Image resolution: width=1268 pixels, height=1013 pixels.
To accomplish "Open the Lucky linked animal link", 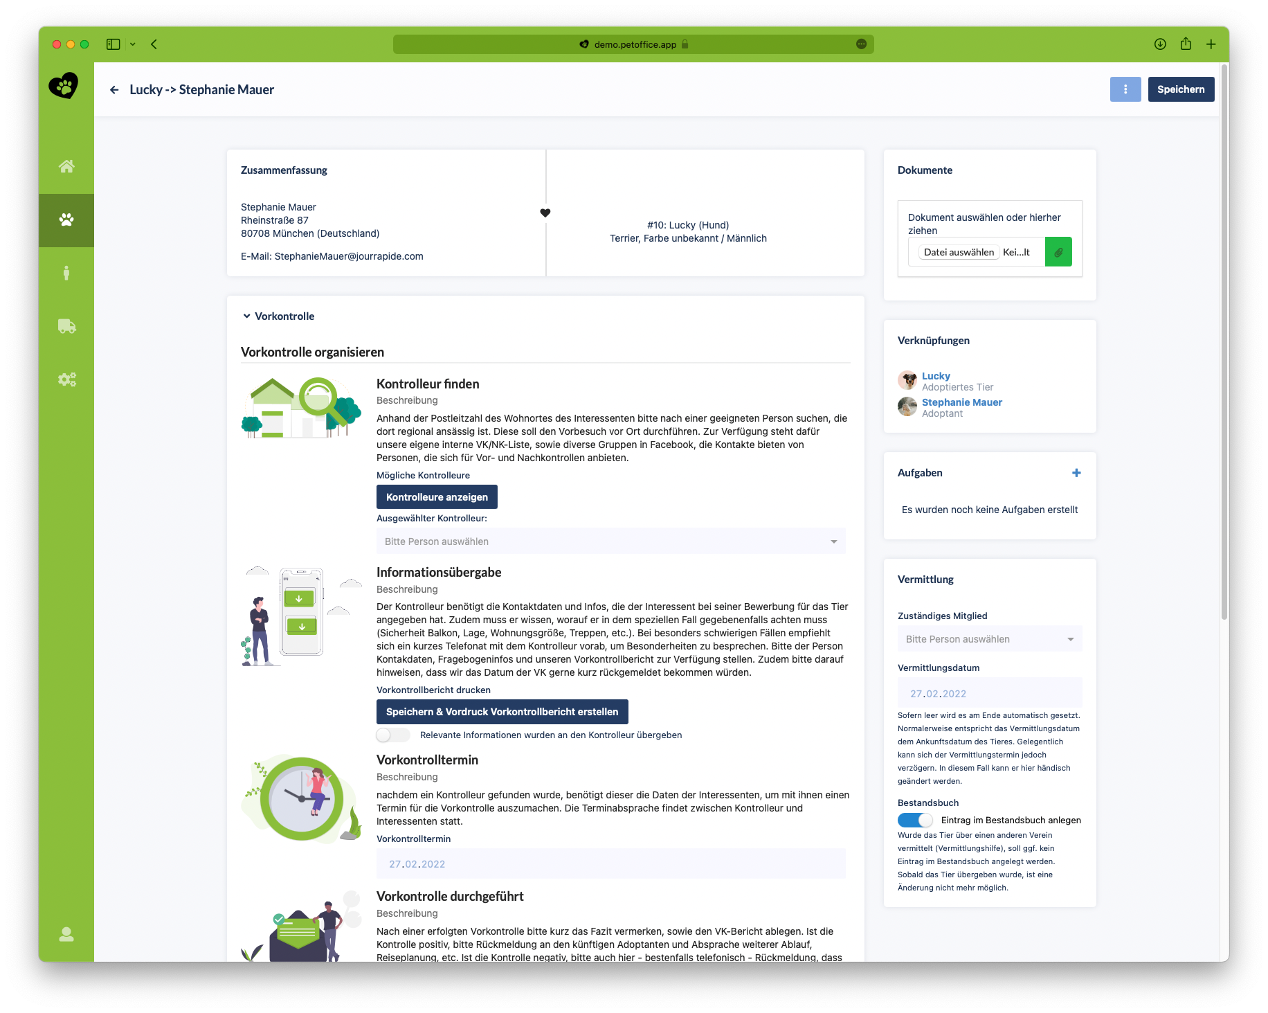I will pyautogui.click(x=936, y=376).
